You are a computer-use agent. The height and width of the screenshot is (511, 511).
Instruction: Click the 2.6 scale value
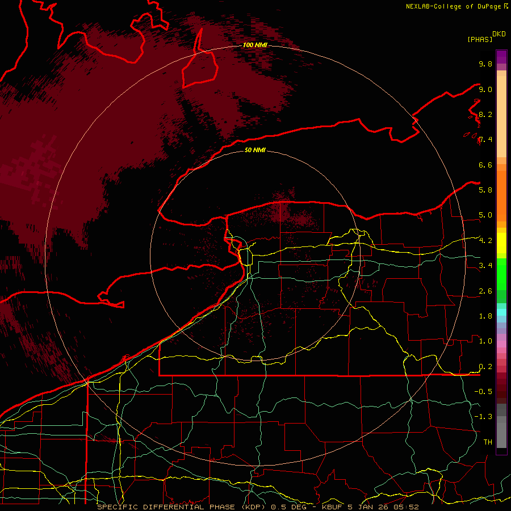(485, 291)
